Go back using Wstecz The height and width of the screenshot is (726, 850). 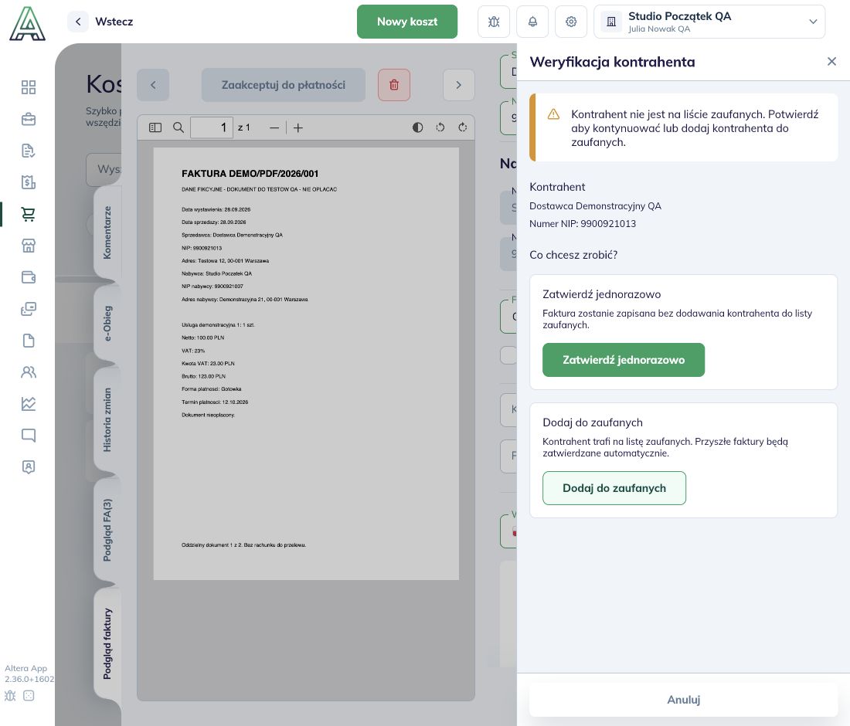coord(100,22)
